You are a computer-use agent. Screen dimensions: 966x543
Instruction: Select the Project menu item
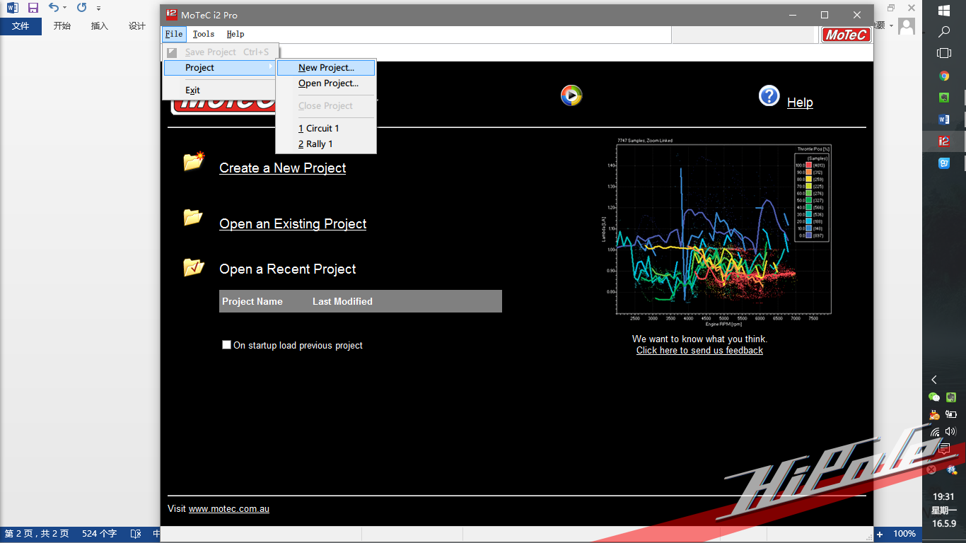pos(220,68)
